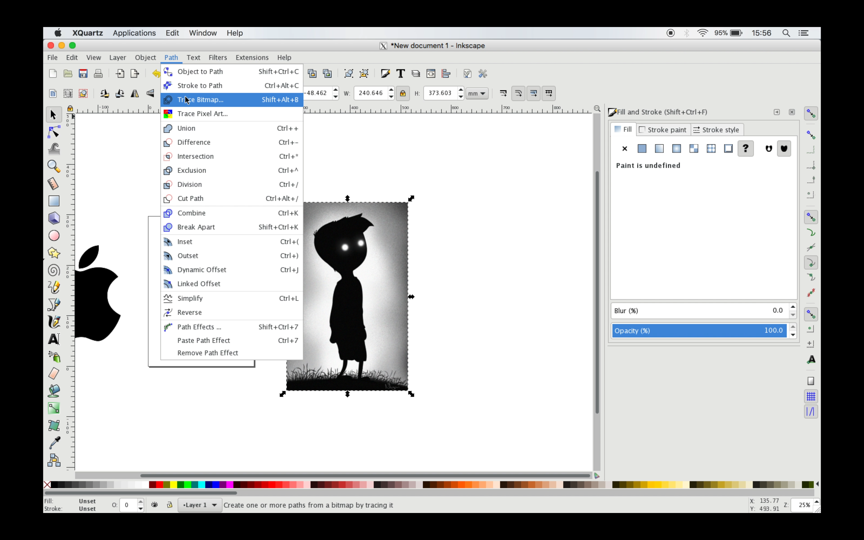The width and height of the screenshot is (864, 540).
Task: Choose linear gradient fill type
Action: [659, 148]
